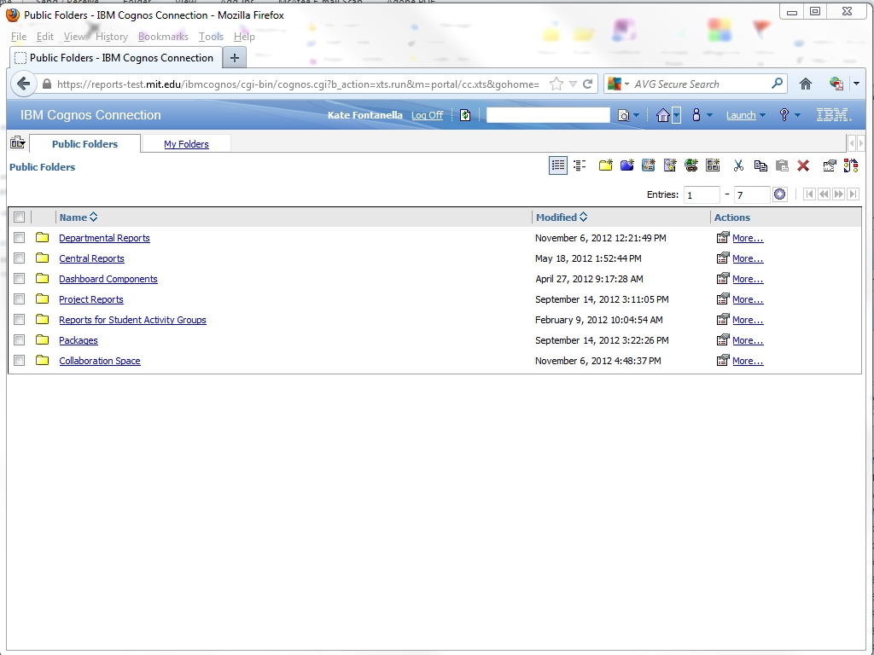Click the Copy icon in toolbar
Viewport: 874px width, 655px height.
pos(760,165)
